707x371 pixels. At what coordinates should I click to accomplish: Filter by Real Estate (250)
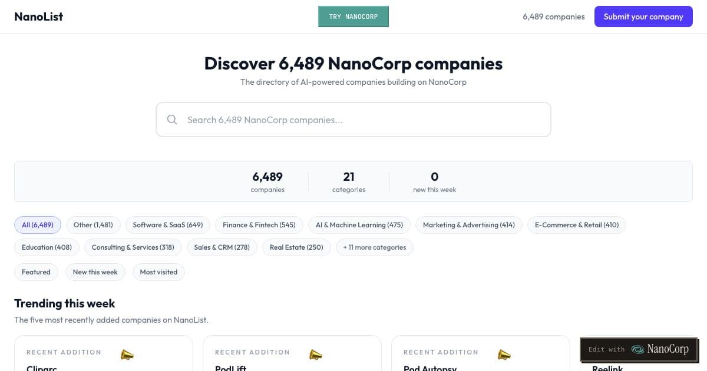tap(296, 247)
